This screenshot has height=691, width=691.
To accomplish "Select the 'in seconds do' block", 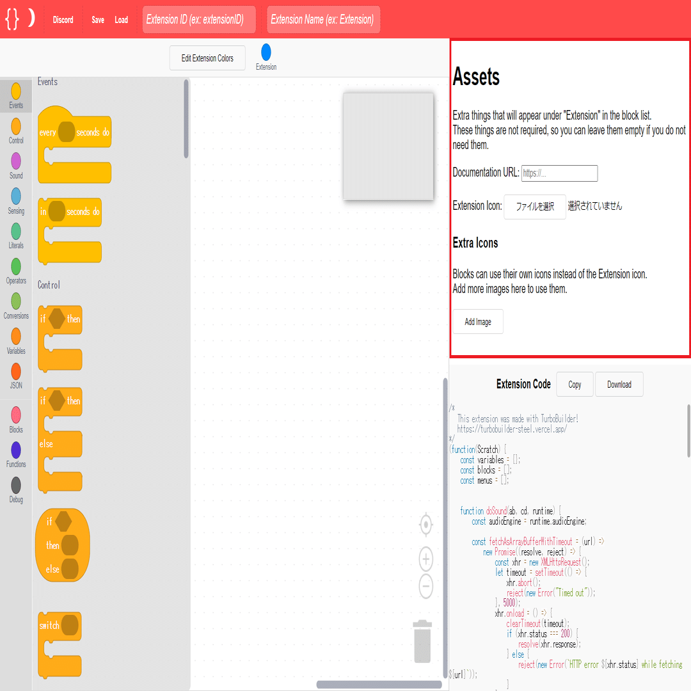I will (x=70, y=232).
